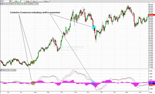Click the '09 year label on time axis
This screenshot has height=94, width=155.
click(x=101, y=92)
